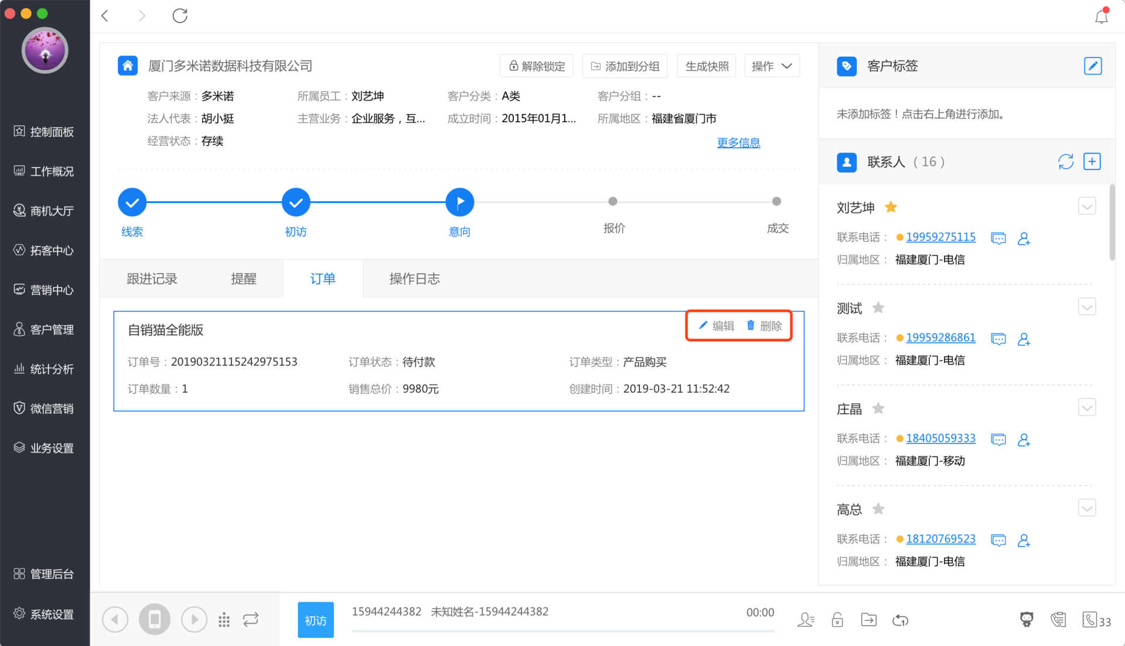This screenshot has width=1125, height=646.
Task: Edit customer tags with pencil icon
Action: [x=1093, y=66]
